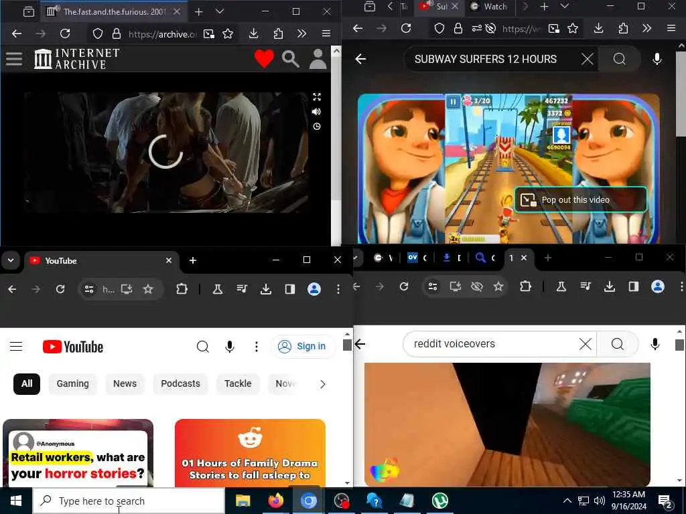This screenshot has height=514, width=686.
Task: Click the taskbar search box
Action: 129,501
